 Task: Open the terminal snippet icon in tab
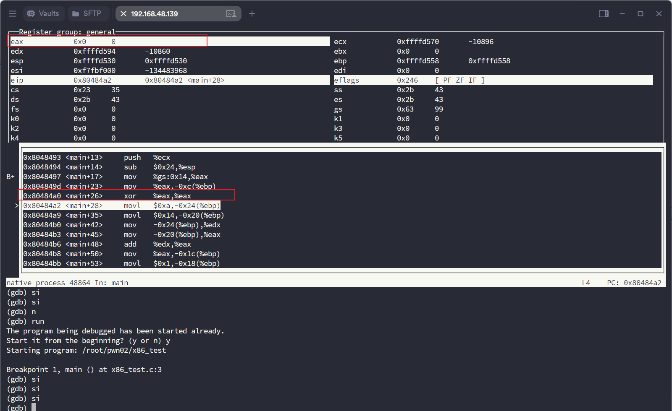coord(231,14)
